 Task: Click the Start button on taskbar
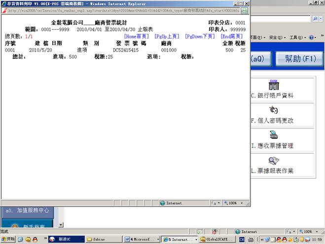click(8, 239)
